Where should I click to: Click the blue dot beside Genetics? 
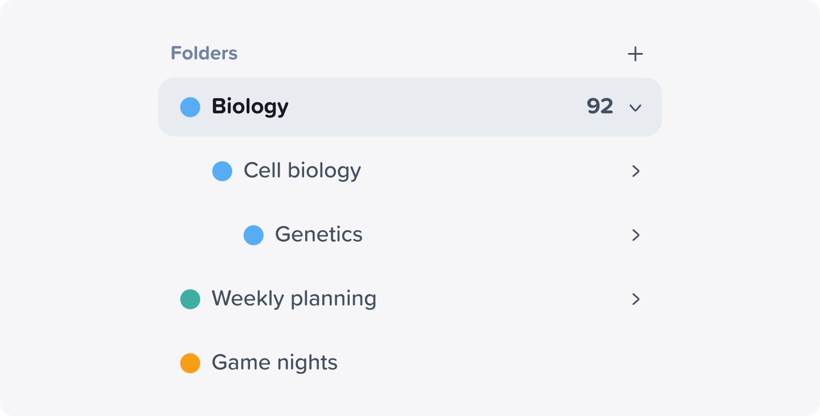pos(253,235)
